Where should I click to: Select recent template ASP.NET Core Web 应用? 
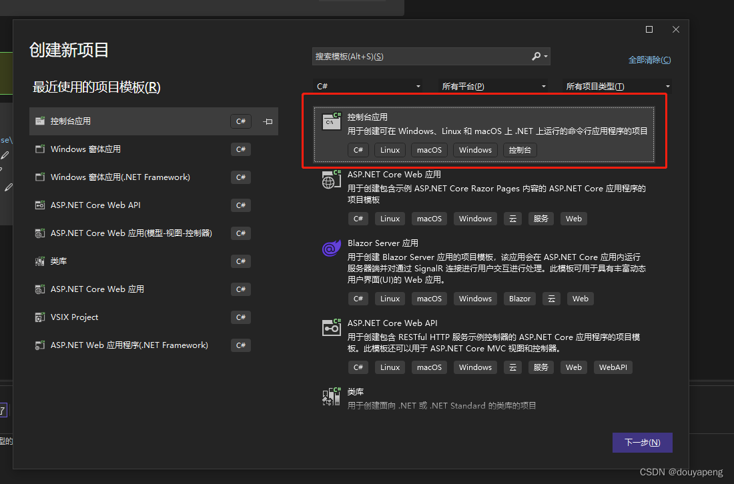pyautogui.click(x=153, y=289)
